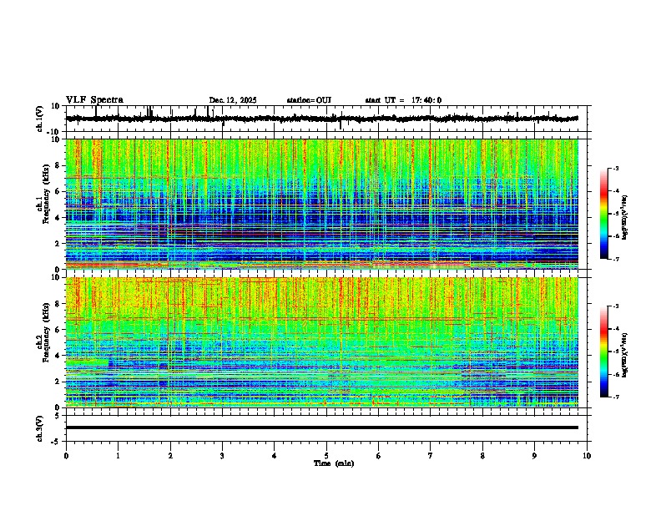Image resolution: width=661 pixels, height=511 pixels.
Task: Click time axis tick label "10"
Action: coord(587,456)
